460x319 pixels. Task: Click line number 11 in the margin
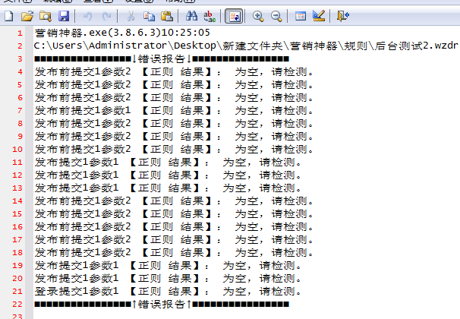point(17,162)
